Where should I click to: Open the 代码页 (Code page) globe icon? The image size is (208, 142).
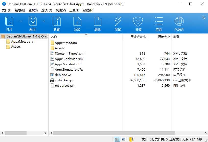click(x=179, y=24)
